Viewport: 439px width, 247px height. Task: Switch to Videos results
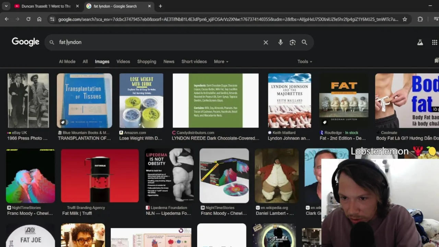coord(123,61)
